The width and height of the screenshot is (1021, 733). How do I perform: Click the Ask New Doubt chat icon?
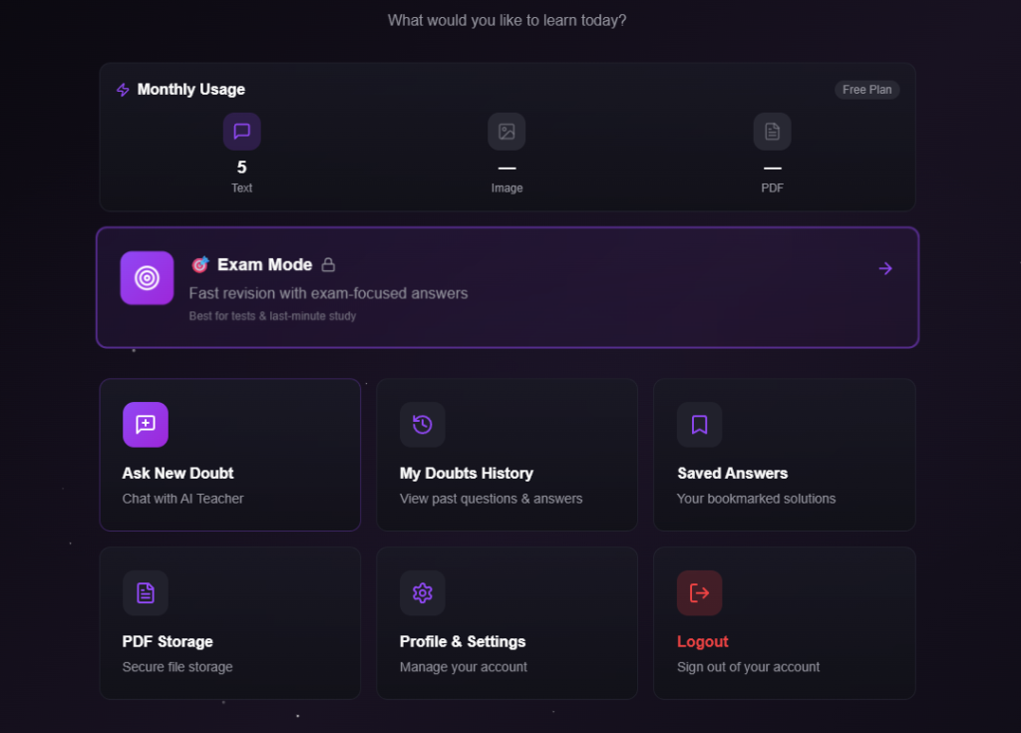[146, 424]
